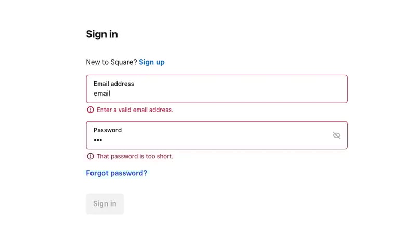Open the Sign up link
The image size is (416, 246).
pyautogui.click(x=151, y=62)
